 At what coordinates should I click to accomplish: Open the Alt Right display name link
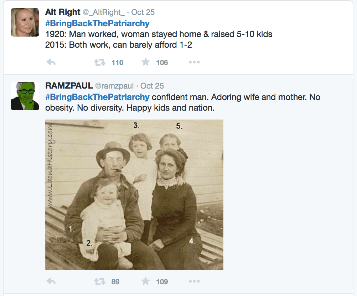(x=63, y=12)
